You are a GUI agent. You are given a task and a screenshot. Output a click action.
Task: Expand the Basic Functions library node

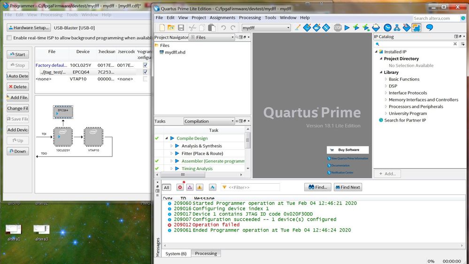(386, 79)
